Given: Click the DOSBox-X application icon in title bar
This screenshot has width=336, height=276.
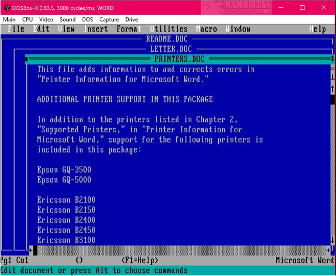Looking at the screenshot, I should tap(7, 8).
